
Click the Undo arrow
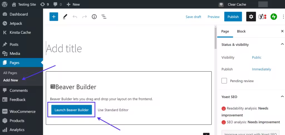[x=75, y=17]
